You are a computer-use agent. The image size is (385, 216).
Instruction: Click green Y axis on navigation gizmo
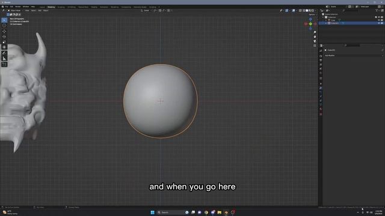pos(310,24)
